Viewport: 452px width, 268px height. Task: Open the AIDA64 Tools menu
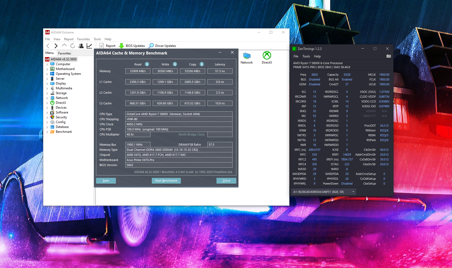pyautogui.click(x=97, y=39)
